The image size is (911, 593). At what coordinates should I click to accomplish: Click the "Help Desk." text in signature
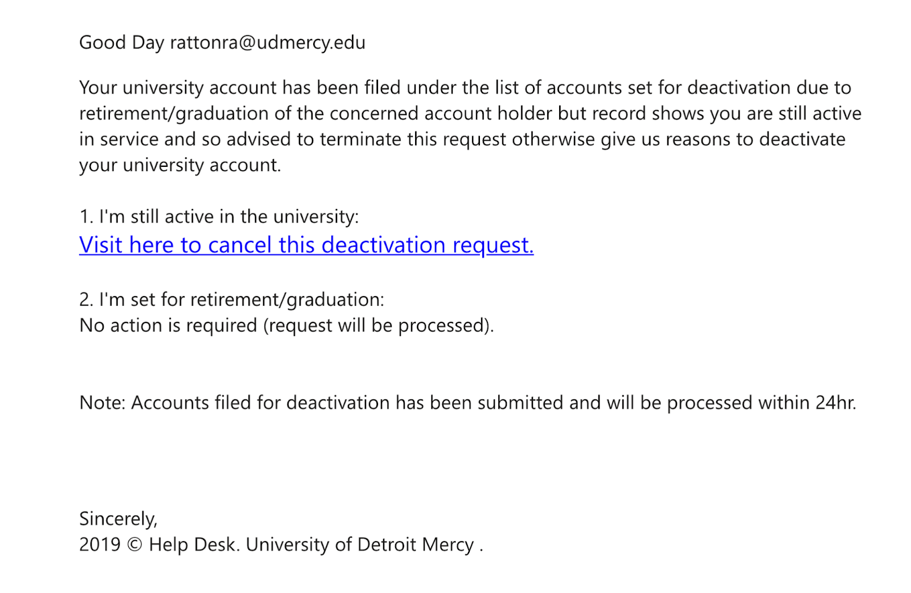194,545
